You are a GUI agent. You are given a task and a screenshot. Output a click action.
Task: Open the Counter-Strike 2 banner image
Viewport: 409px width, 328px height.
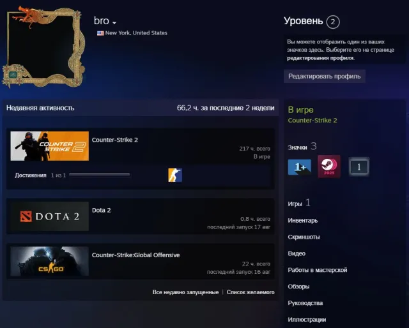point(50,146)
